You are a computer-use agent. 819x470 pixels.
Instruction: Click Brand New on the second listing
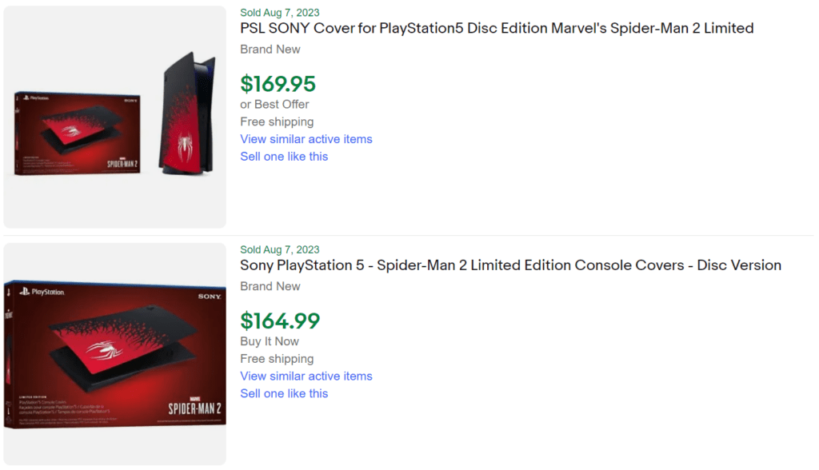(x=270, y=286)
